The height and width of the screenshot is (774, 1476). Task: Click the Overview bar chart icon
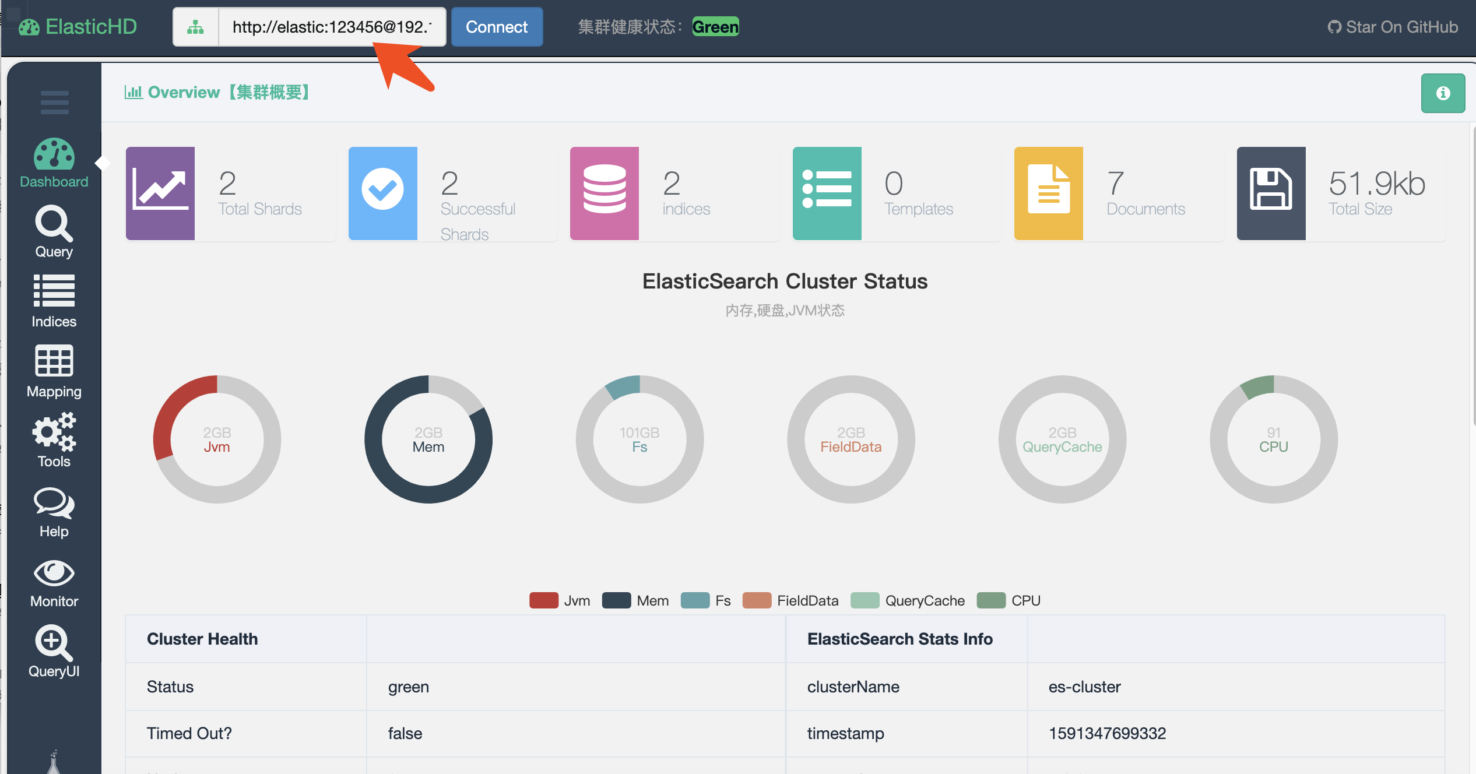[133, 92]
